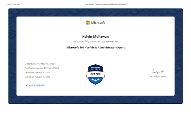Click 'Microsoft 365 Certified: Administrator Expert' title
The height and width of the screenshot is (129, 191).
tap(95, 47)
